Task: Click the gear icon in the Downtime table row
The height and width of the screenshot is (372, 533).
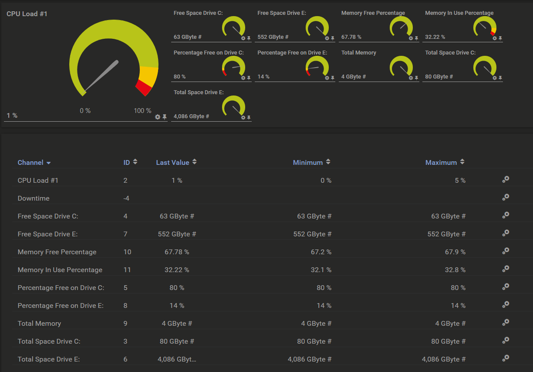Action: click(506, 197)
